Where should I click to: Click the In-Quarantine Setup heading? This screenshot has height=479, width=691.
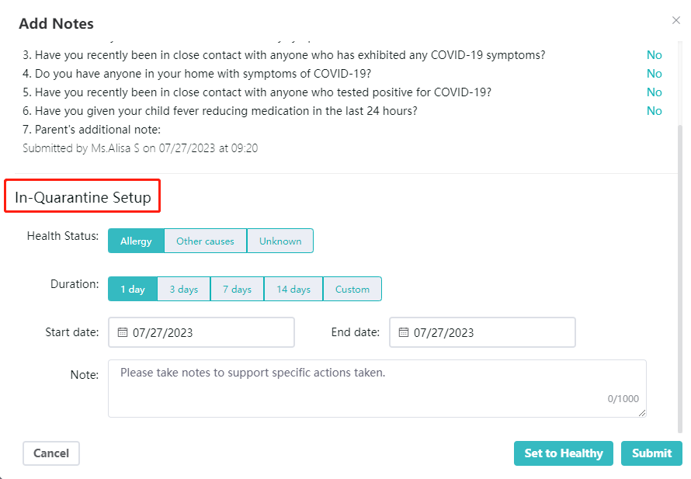(83, 197)
